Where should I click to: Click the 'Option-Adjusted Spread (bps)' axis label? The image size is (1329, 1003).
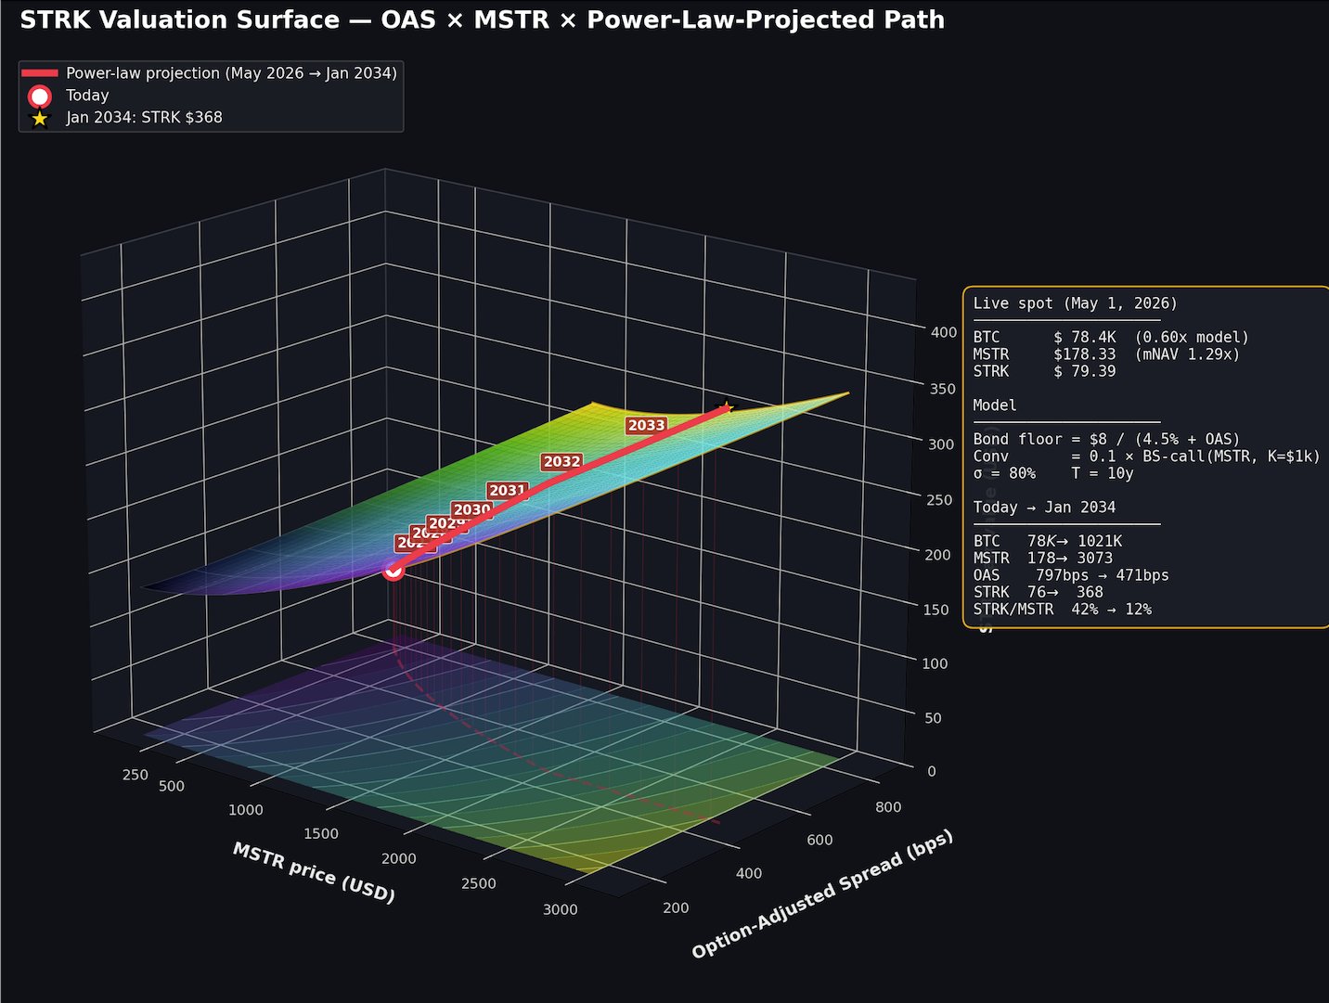(822, 894)
